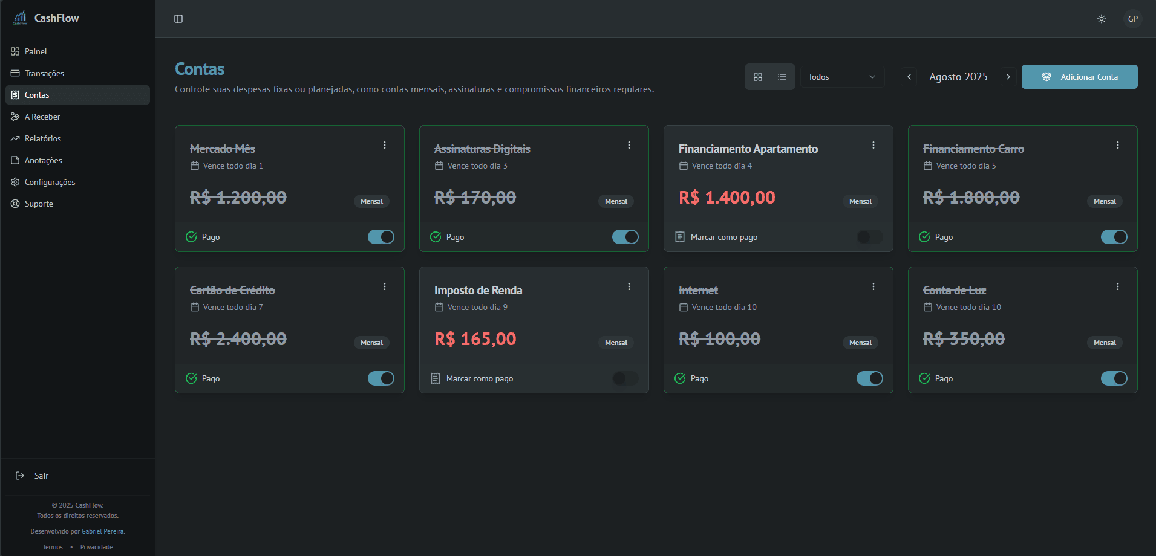Select Transações in the sidebar

click(44, 73)
